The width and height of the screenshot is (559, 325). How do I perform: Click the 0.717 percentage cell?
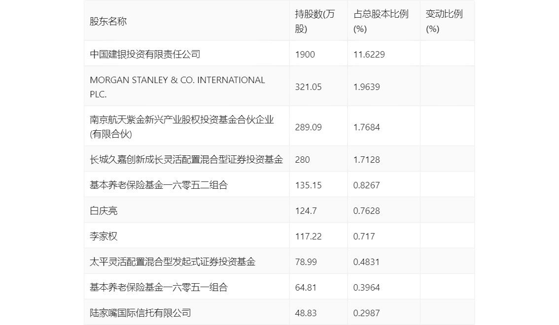click(364, 236)
